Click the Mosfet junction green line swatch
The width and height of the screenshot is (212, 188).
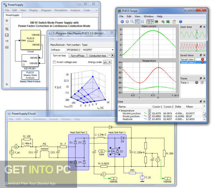tap(145, 114)
